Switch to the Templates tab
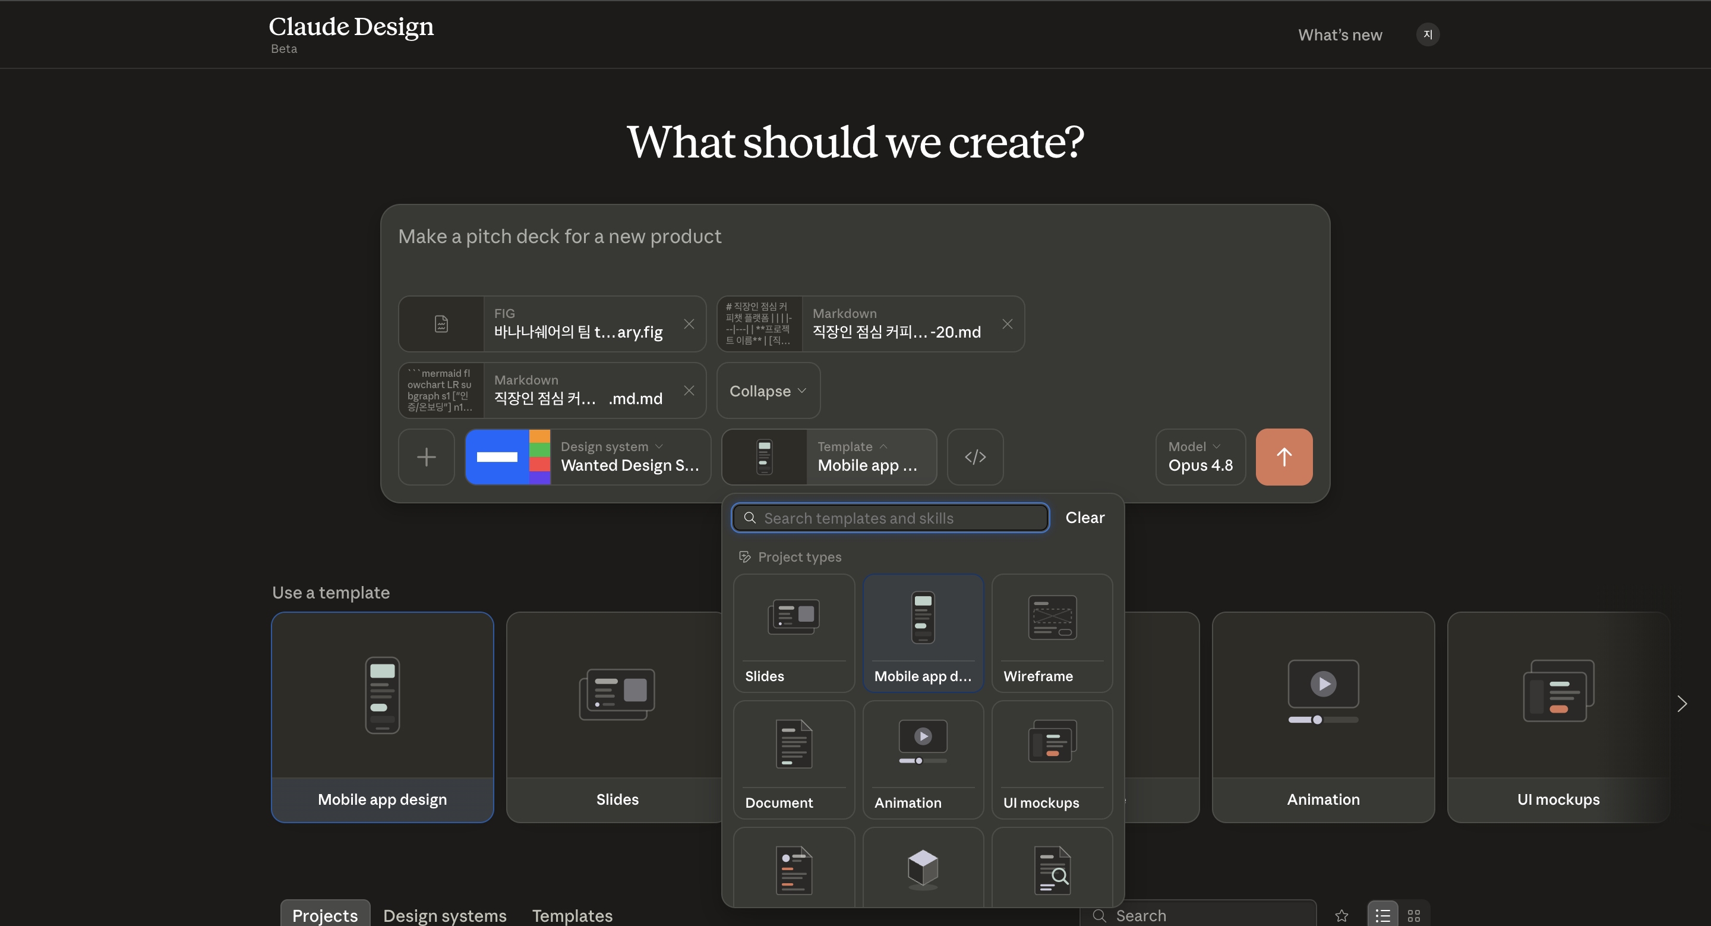This screenshot has height=926, width=1711. 573,915
